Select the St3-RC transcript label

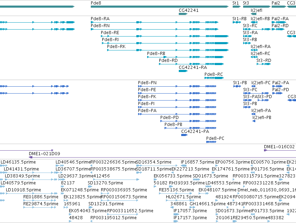250,26
